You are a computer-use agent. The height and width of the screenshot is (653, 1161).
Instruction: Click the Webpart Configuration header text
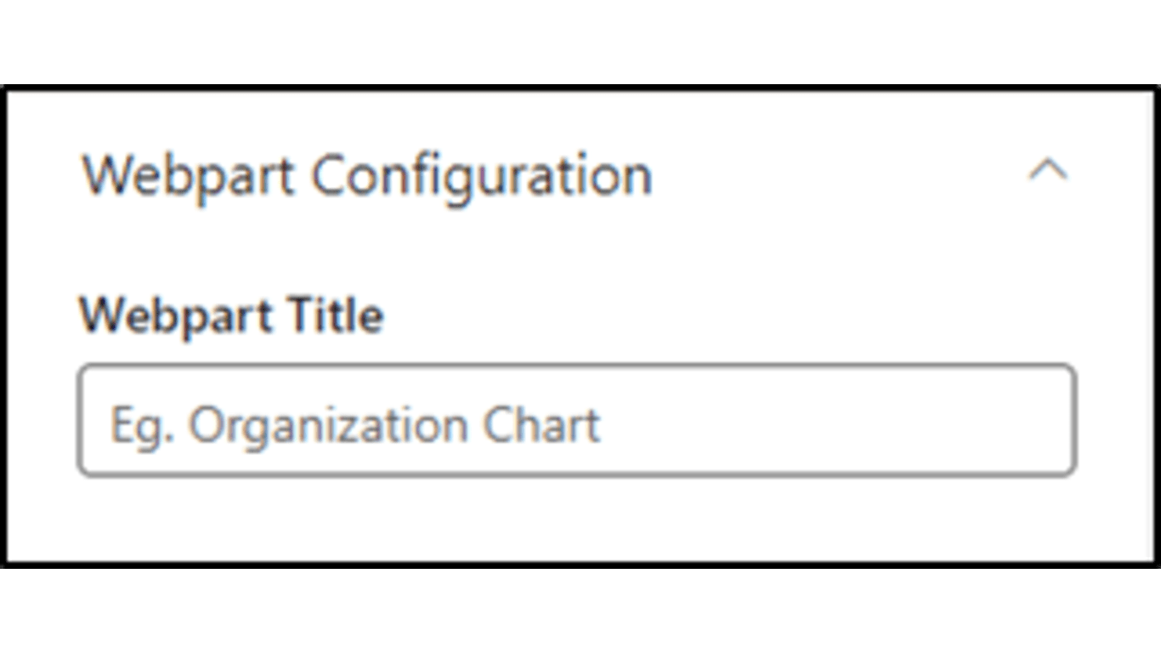[367, 177]
